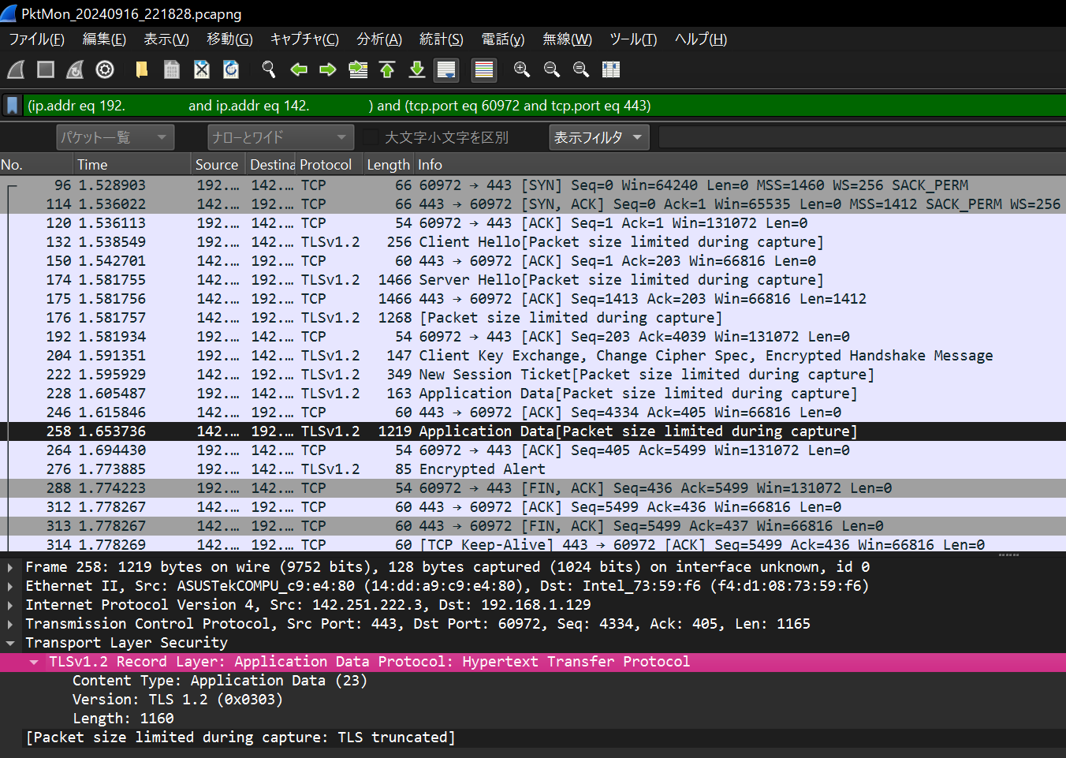Select the Content Type: Application Data line
This screenshot has width=1066, height=758.
pyautogui.click(x=533, y=681)
